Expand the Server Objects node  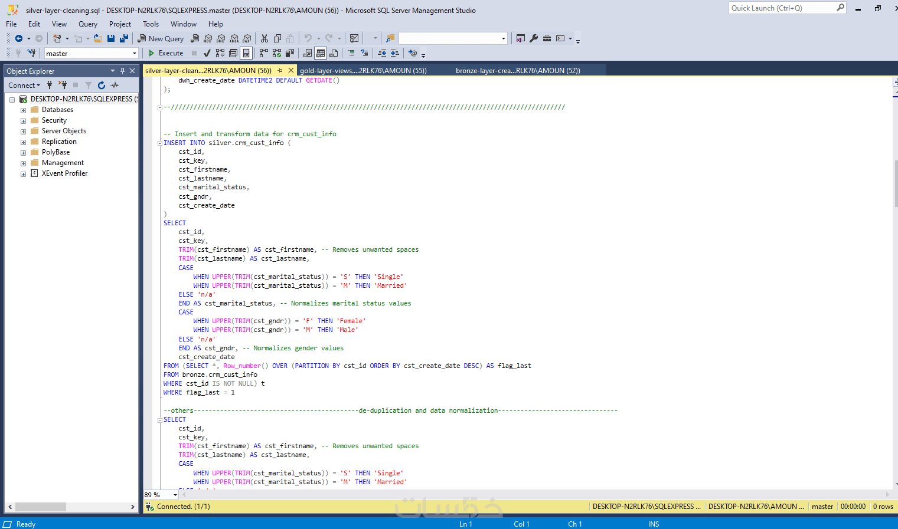[23, 132]
